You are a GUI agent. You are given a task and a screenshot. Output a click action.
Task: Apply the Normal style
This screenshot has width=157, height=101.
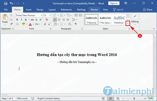(92, 20)
